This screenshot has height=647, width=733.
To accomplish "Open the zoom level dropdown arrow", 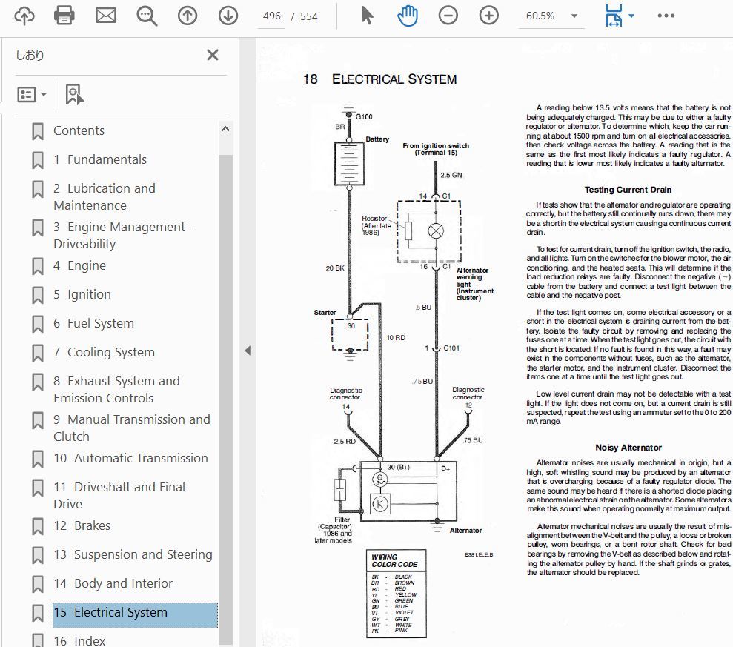I will (x=574, y=16).
